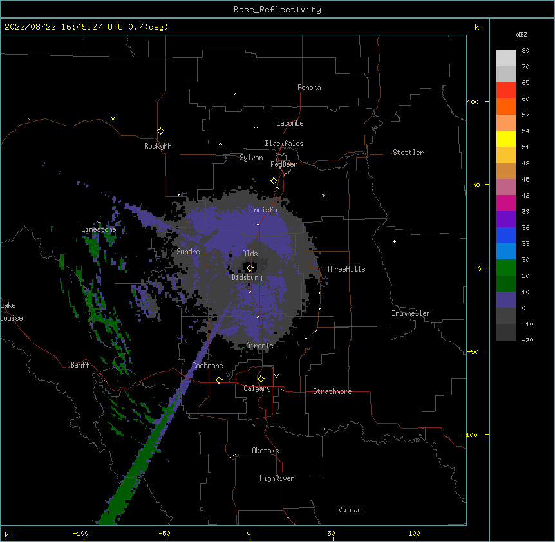
Task: Click the Lacombe city label
Action: [x=290, y=123]
